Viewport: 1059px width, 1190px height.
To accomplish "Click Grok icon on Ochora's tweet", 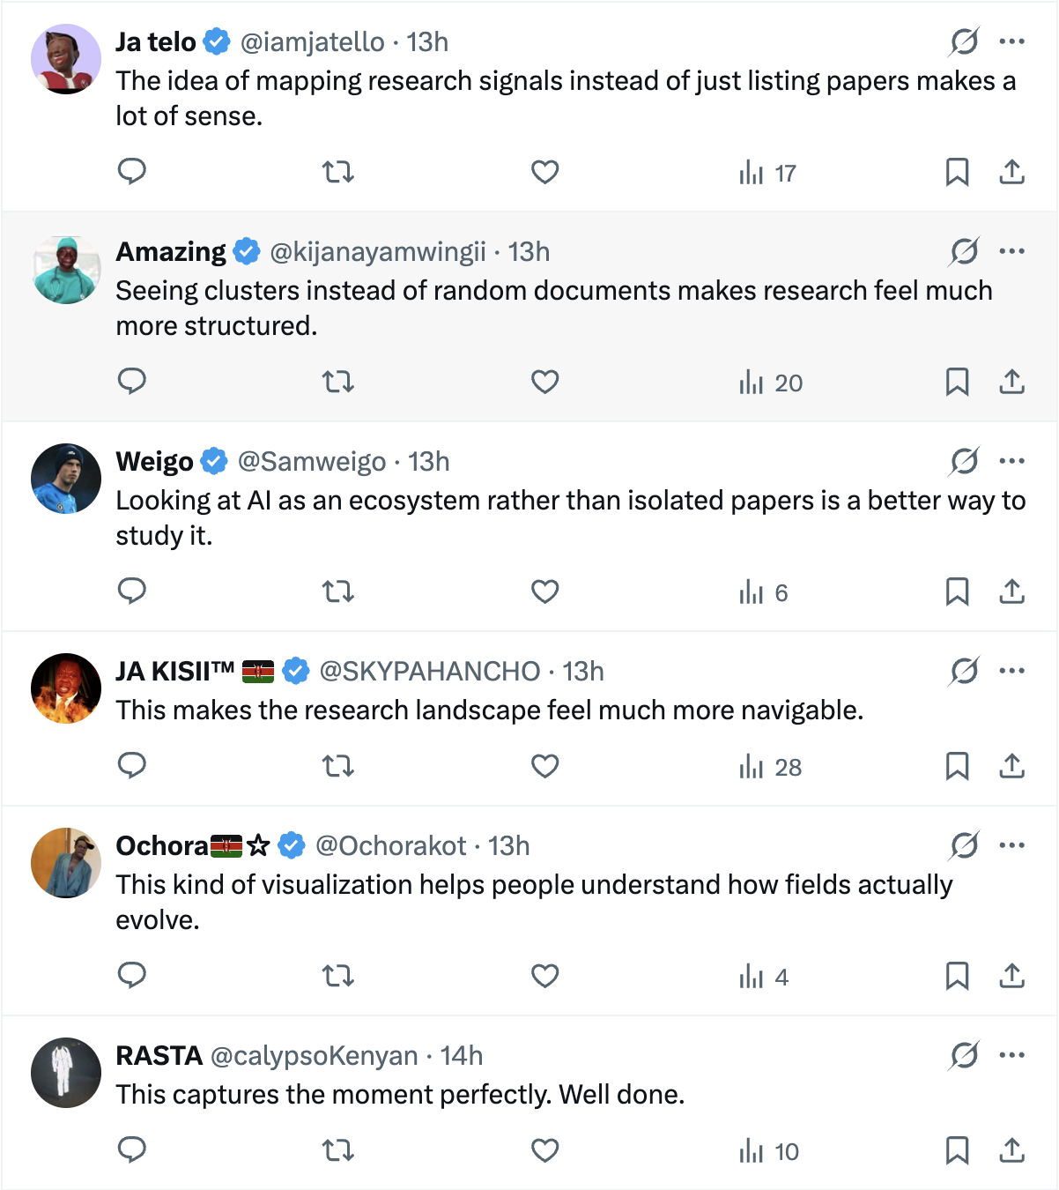I will (964, 845).
